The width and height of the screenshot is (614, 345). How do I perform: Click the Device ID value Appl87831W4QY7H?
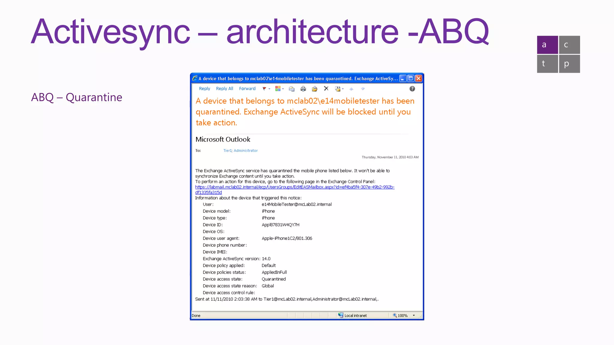[x=280, y=225]
